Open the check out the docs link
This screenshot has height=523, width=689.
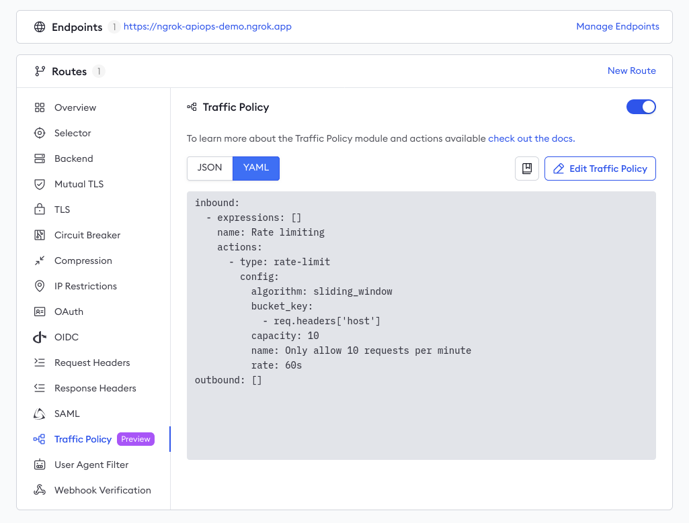click(530, 138)
